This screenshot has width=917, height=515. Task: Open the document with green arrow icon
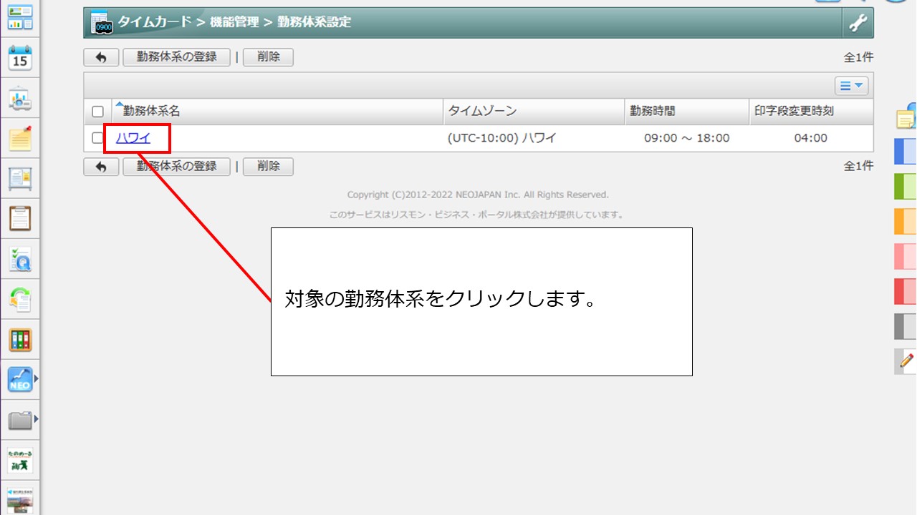(20, 299)
